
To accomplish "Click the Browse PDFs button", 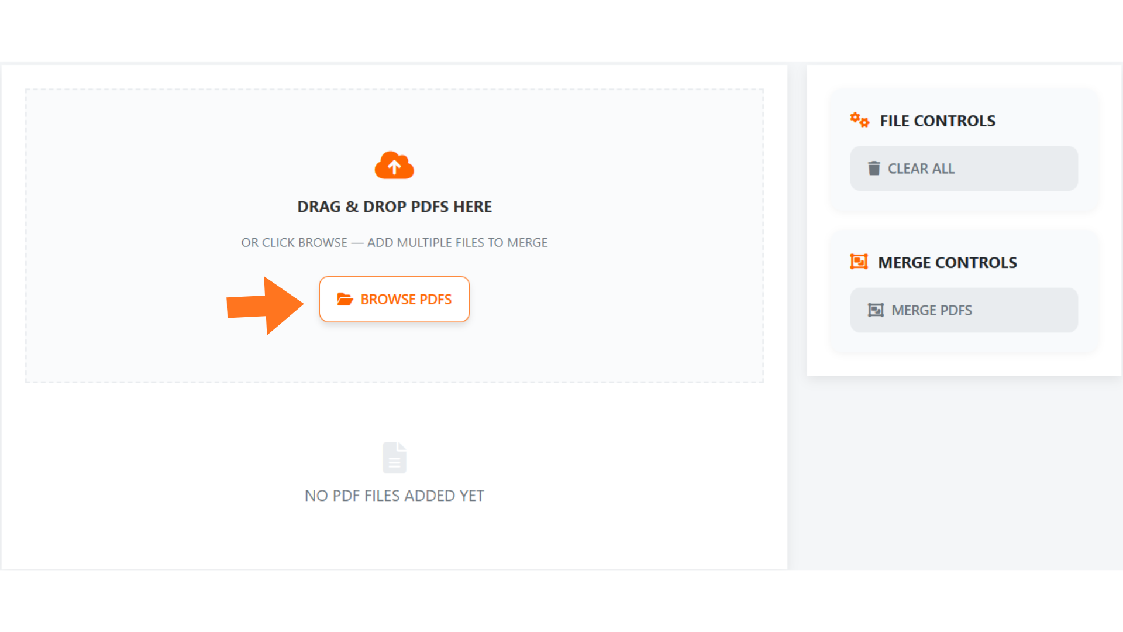I will 394,299.
